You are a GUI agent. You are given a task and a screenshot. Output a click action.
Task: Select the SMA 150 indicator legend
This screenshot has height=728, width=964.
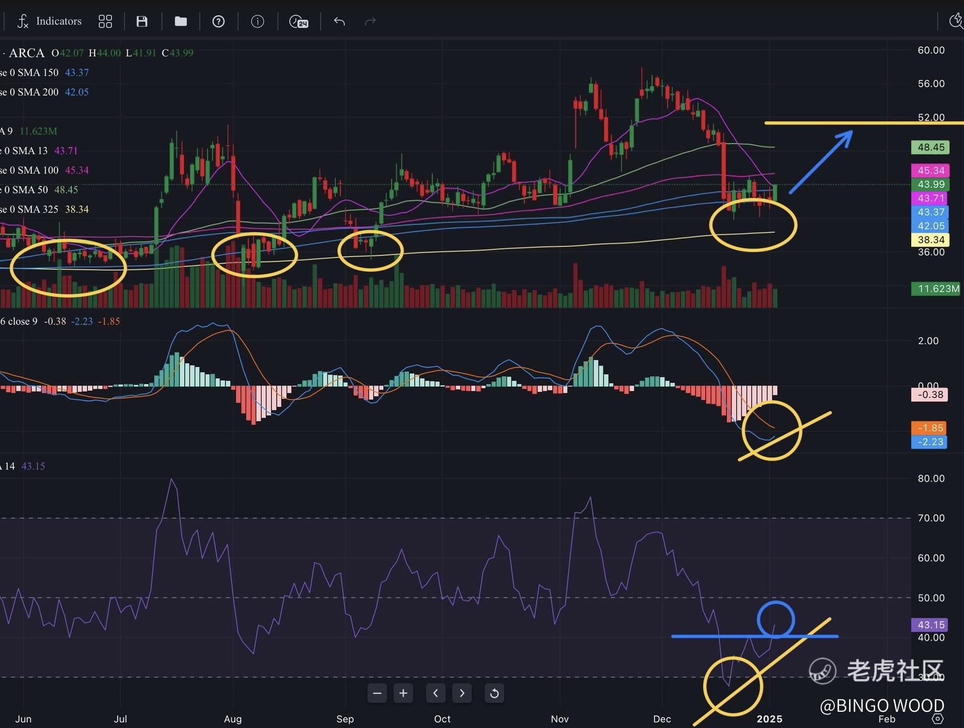44,73
